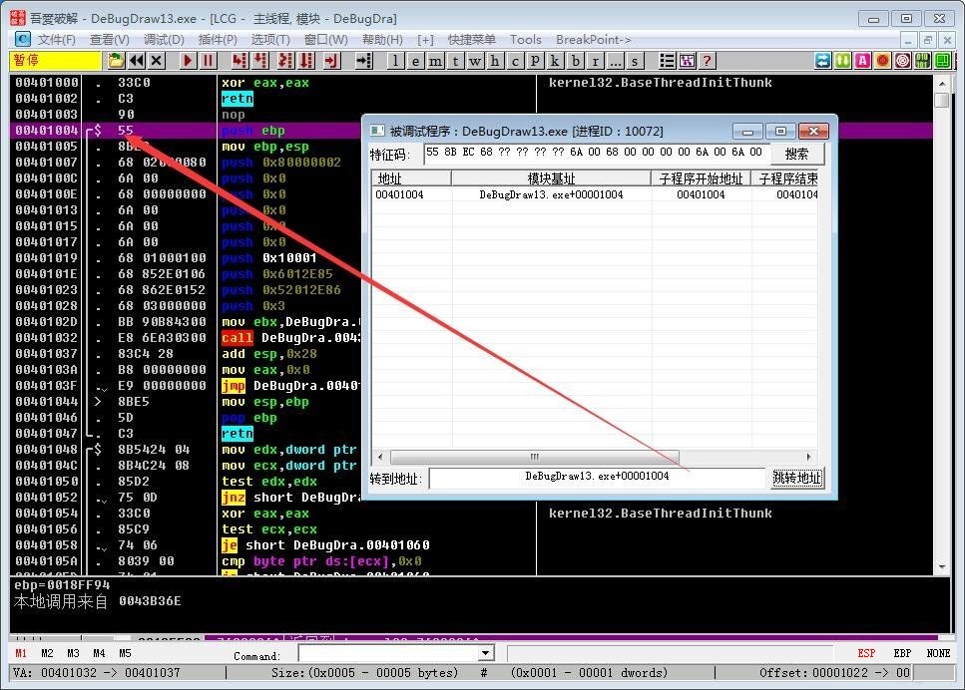The height and width of the screenshot is (690, 965).
Task: Click the Execute till return icon
Action: pos(332,60)
